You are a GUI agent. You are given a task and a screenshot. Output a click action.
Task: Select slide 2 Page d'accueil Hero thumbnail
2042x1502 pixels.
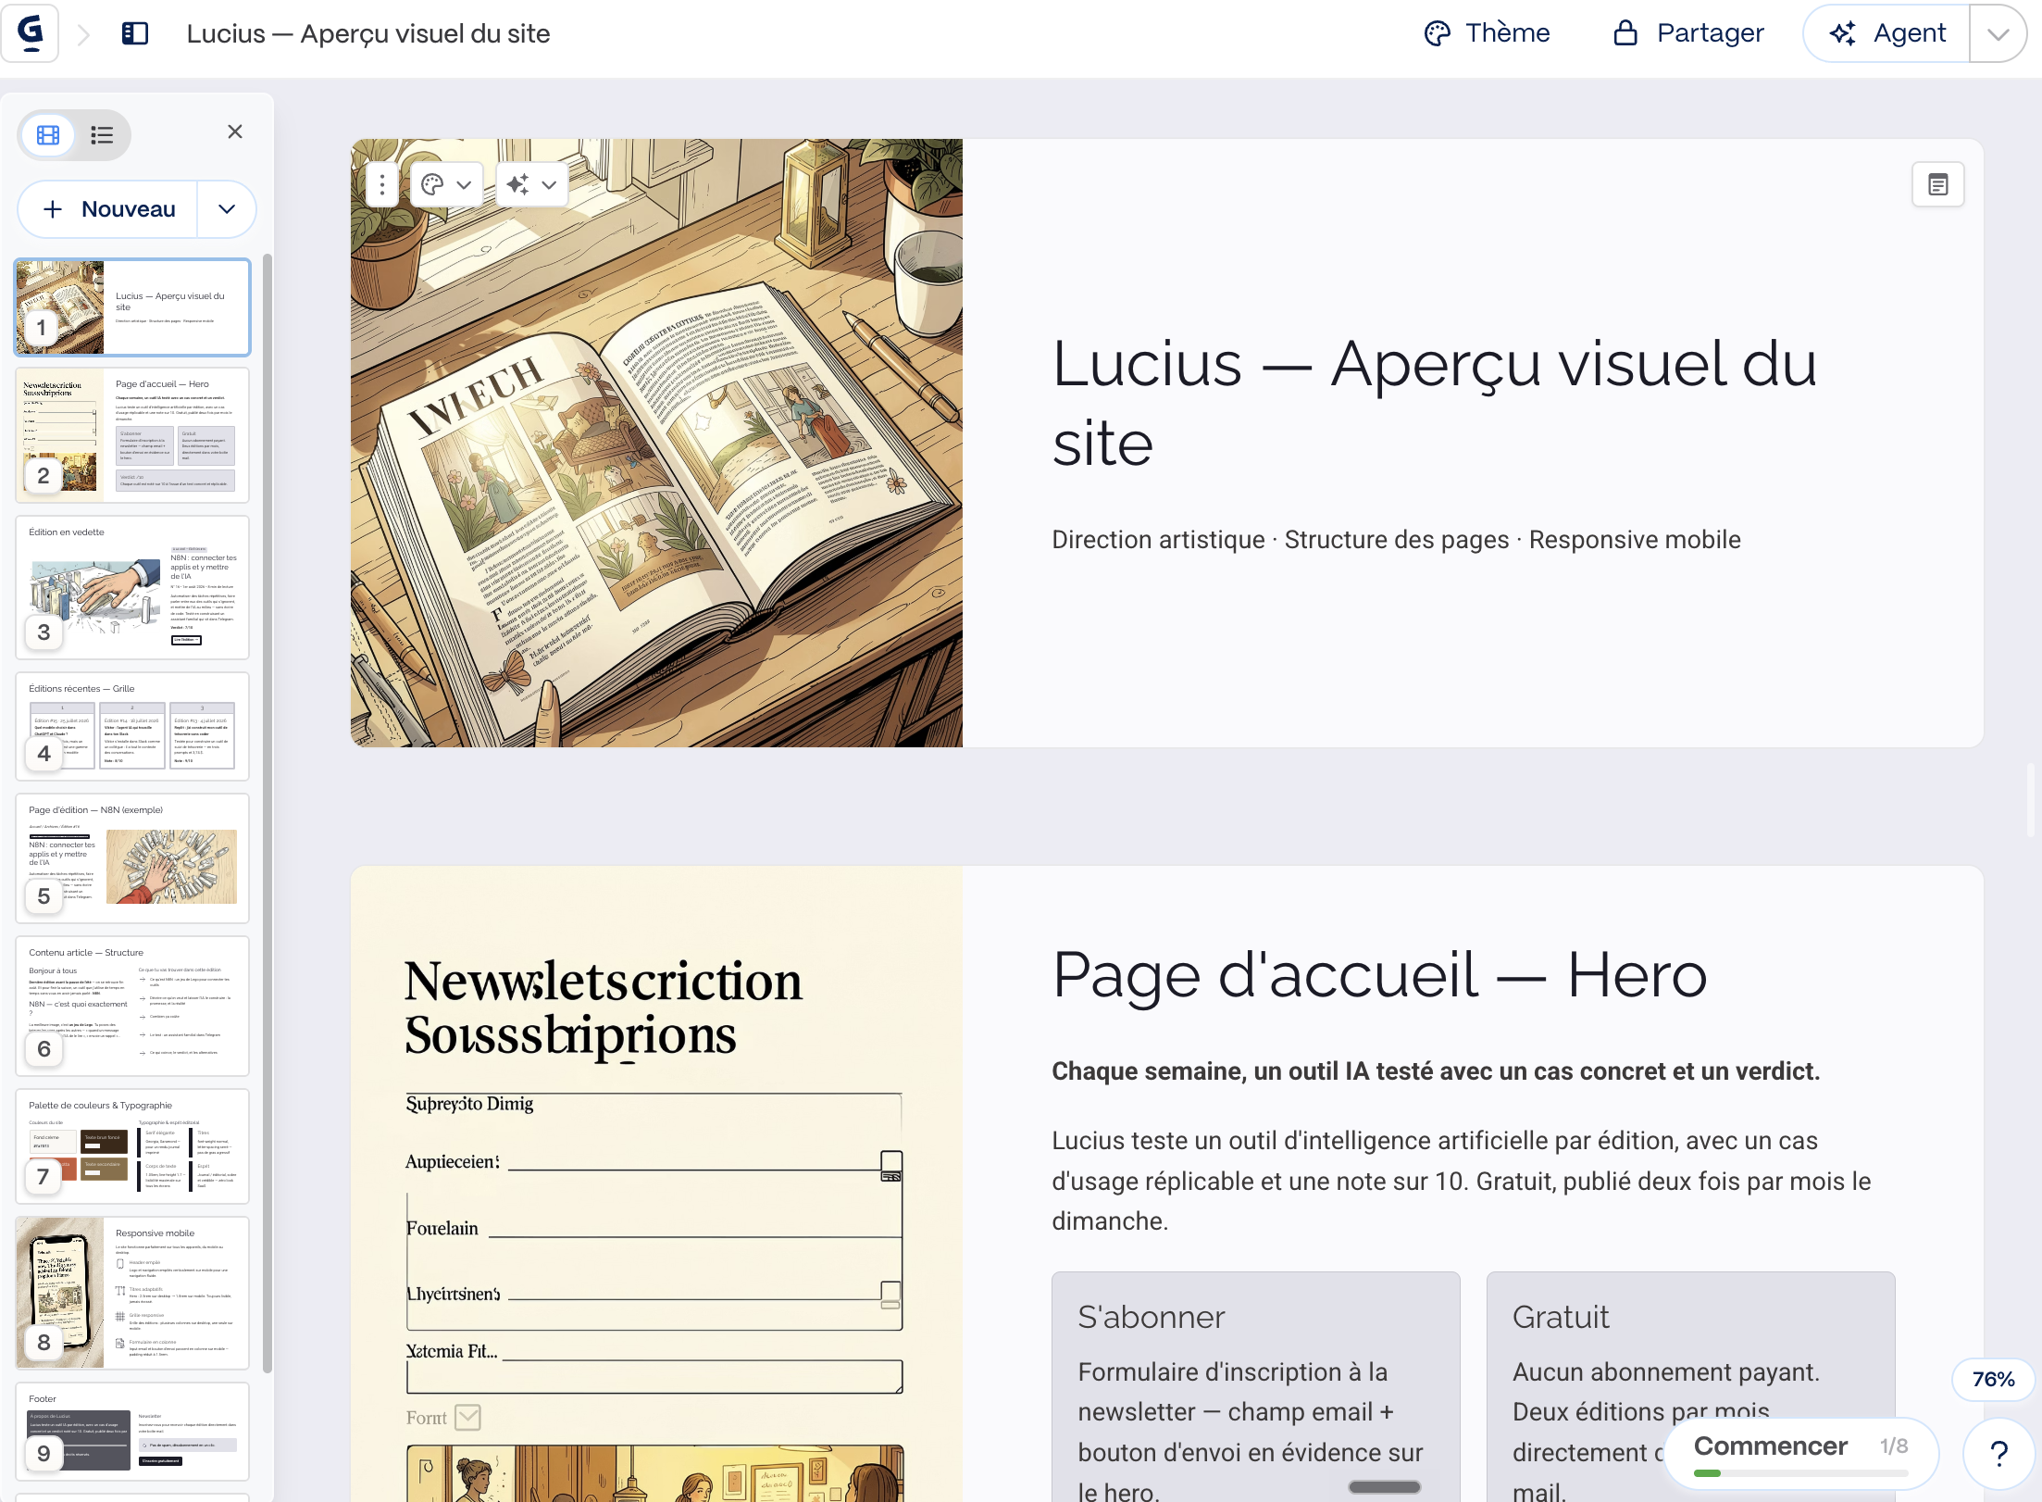(x=132, y=435)
